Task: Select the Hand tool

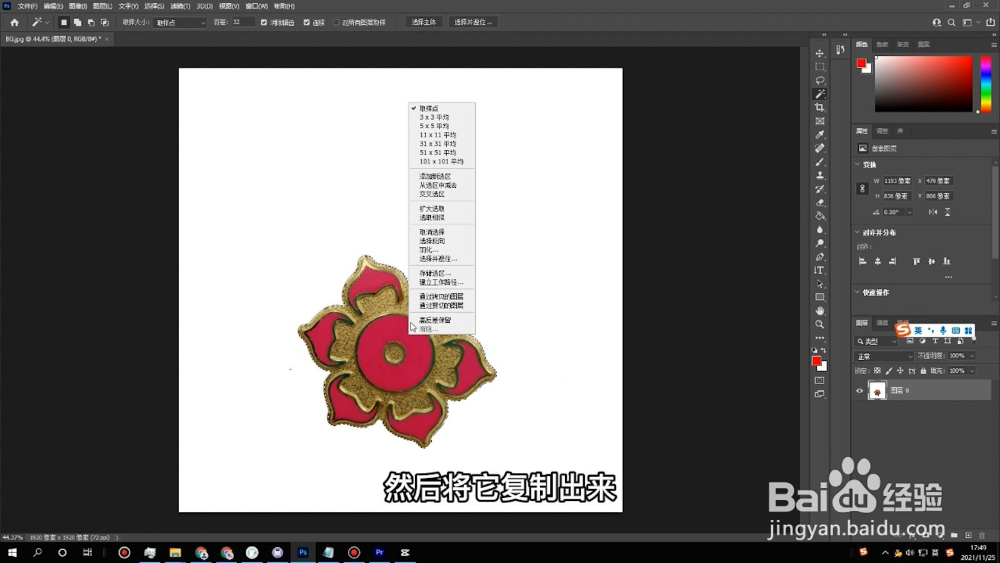Action: [x=820, y=311]
